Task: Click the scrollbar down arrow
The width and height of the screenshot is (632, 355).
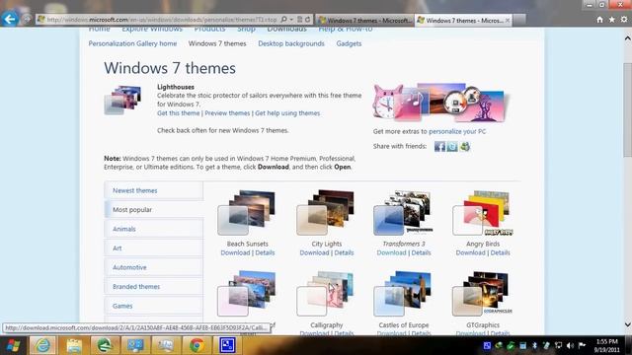Action: 628,324
